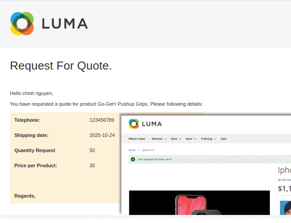
Task: Click the 'Your request has been sent!' message
Action: tap(154, 159)
